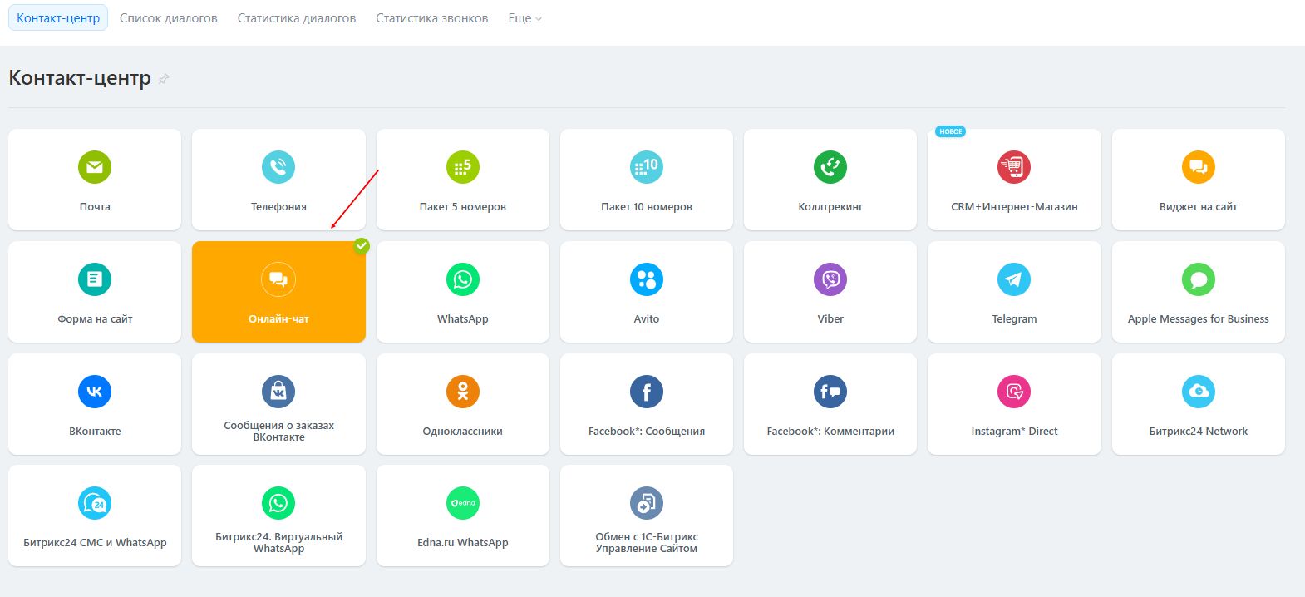This screenshot has width=1305, height=597.
Task: Pin the Контакт-центр page title
Action: (x=164, y=79)
